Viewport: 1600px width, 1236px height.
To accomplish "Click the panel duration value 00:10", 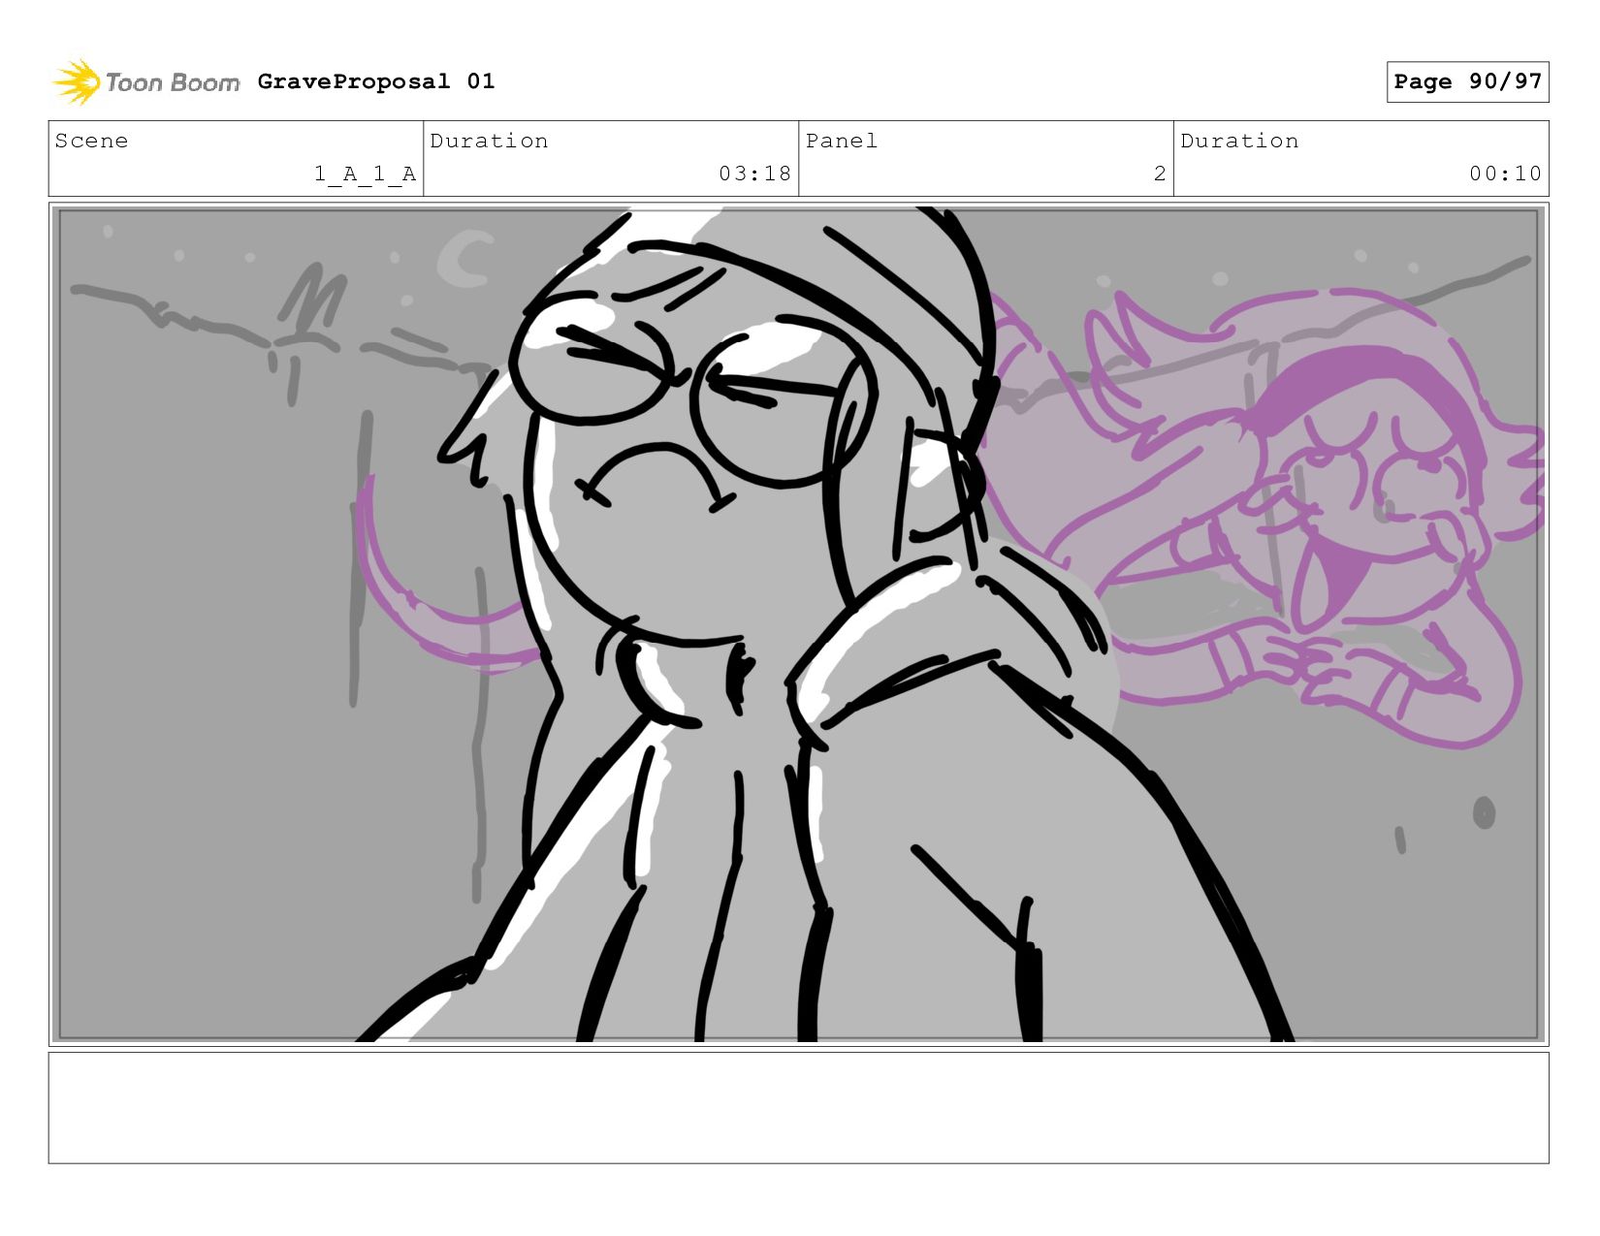I will click(x=1505, y=174).
